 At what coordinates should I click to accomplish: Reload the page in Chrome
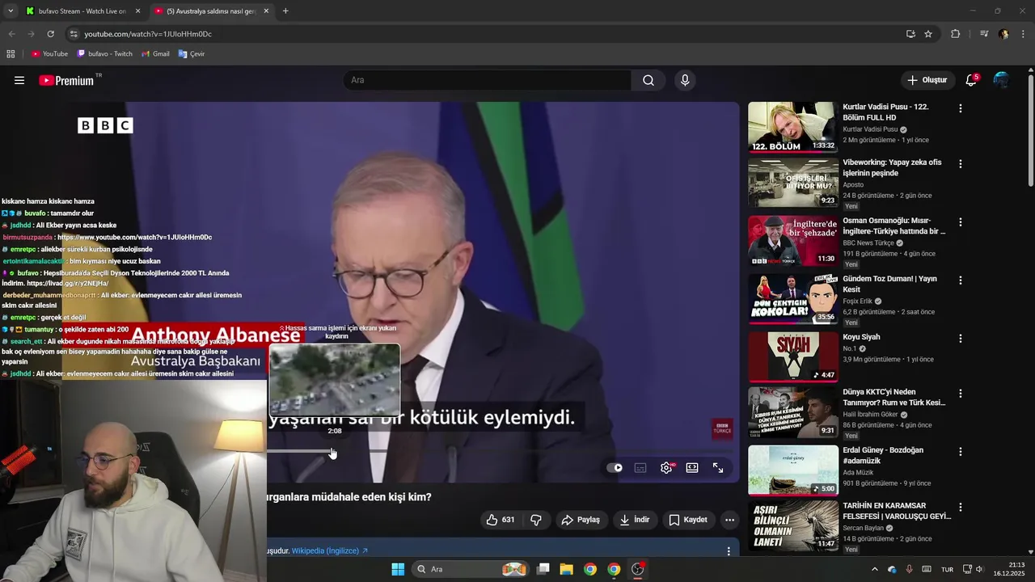50,34
